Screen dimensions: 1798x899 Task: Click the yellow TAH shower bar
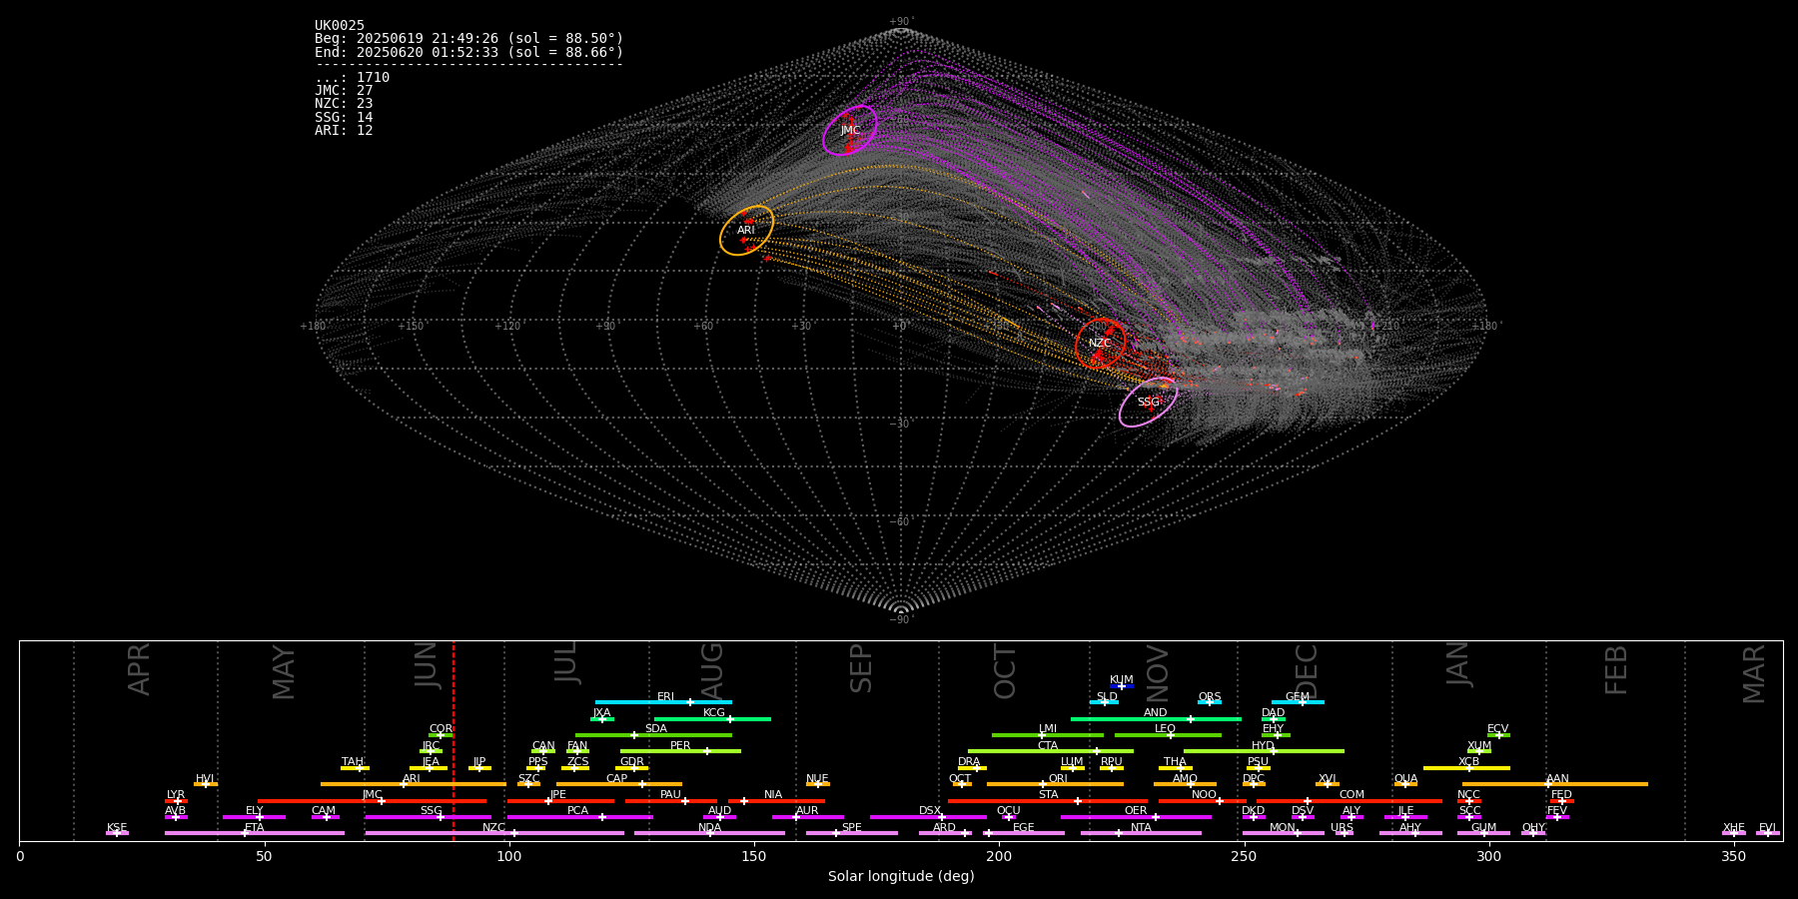tap(355, 768)
